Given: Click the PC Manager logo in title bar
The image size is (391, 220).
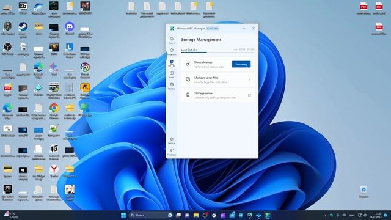Looking at the screenshot, I should pyautogui.click(x=172, y=29).
